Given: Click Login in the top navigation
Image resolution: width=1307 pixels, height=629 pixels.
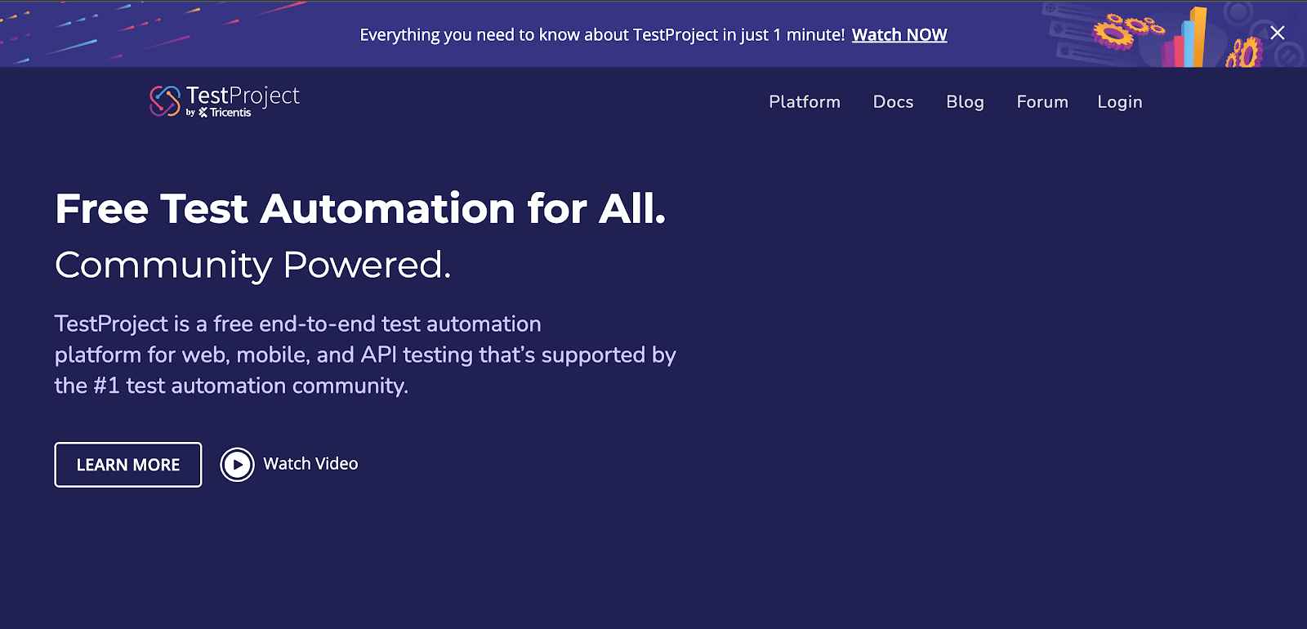Looking at the screenshot, I should [x=1119, y=101].
